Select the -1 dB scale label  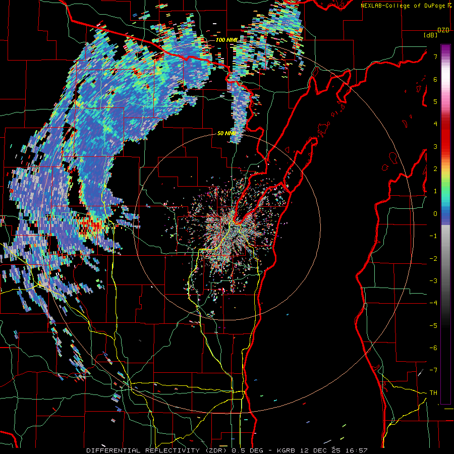(433, 236)
